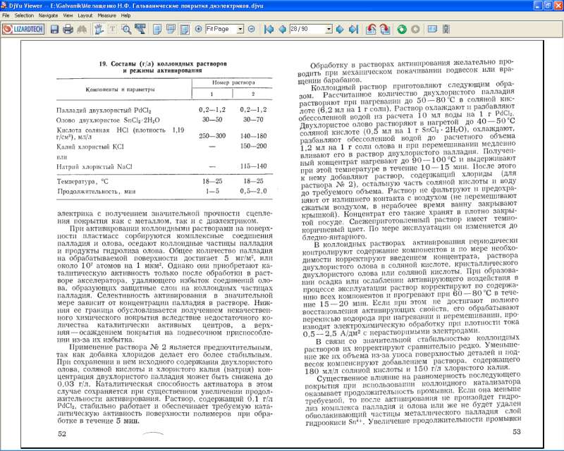
Task: Click the green go back button
Action: 401,29
